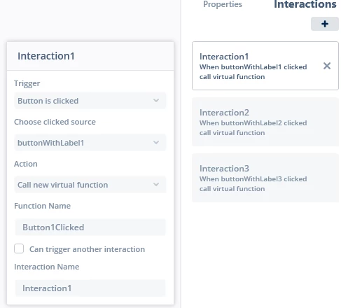Select Interaction3 in the interactions list
The image size is (341, 308).
click(265, 178)
